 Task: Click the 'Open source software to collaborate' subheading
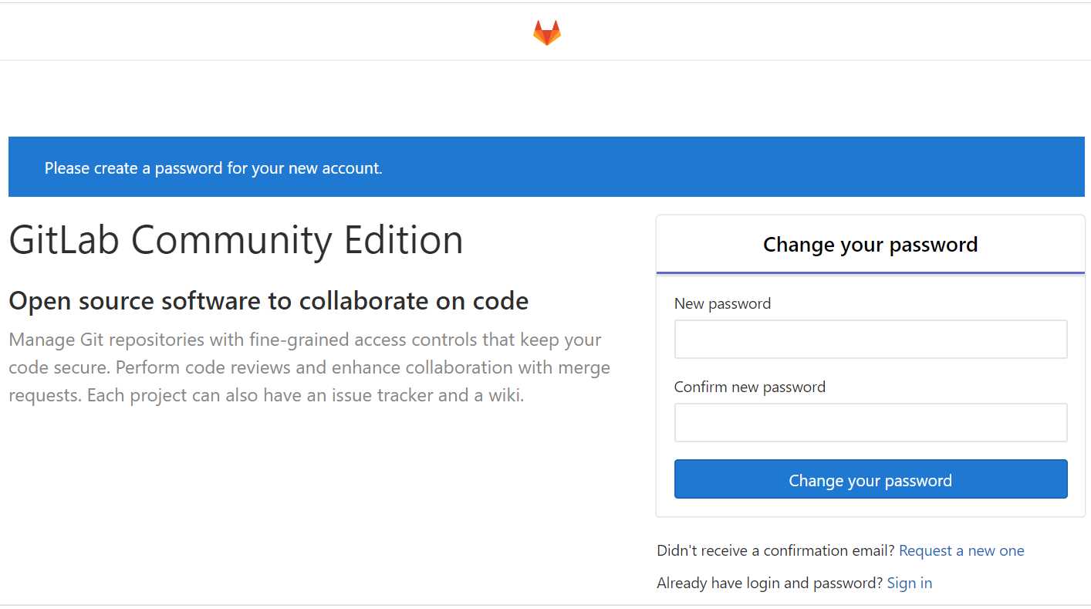click(x=269, y=301)
